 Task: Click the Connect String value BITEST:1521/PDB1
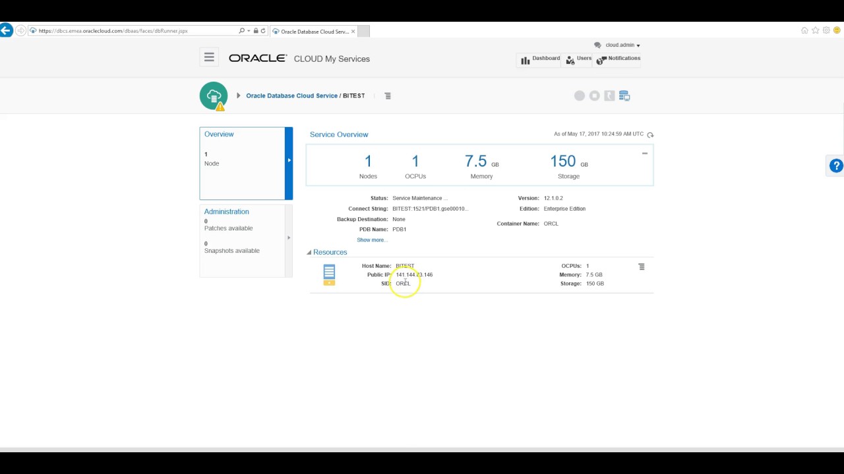[x=430, y=209]
